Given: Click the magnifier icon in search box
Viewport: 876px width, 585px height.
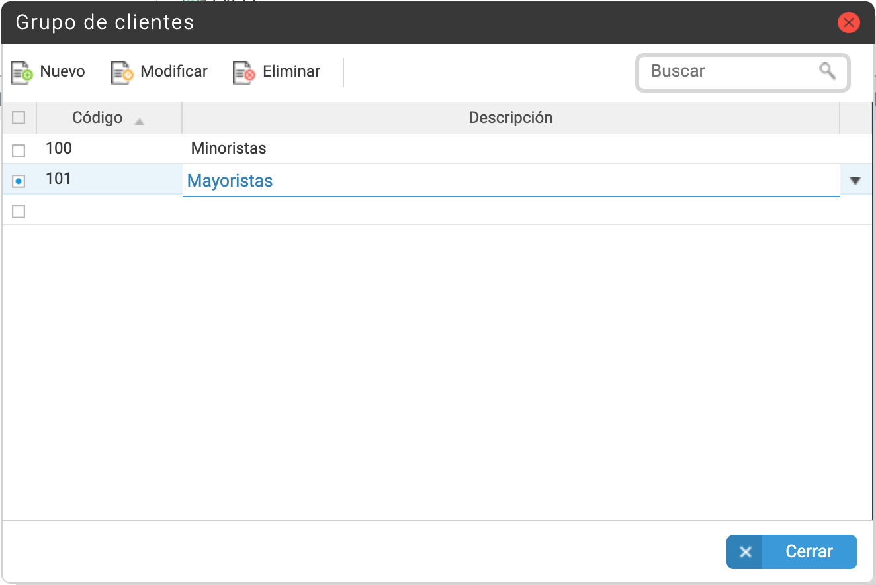Looking at the screenshot, I should 827,70.
